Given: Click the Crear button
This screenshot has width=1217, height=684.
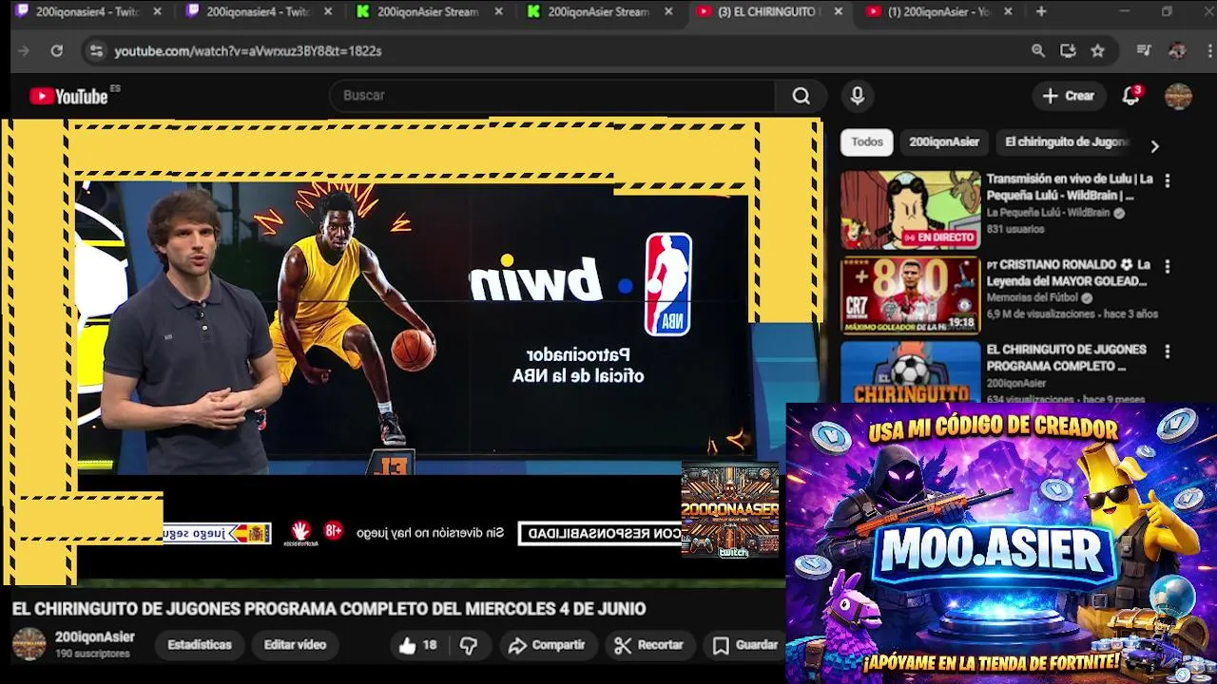Looking at the screenshot, I should [x=1069, y=96].
